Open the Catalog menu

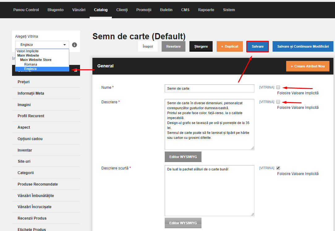point(101,10)
